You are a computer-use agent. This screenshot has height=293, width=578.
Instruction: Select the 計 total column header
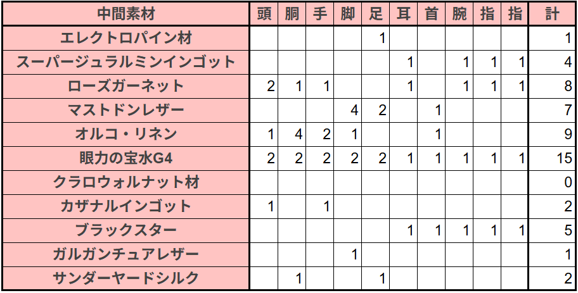[x=552, y=14]
